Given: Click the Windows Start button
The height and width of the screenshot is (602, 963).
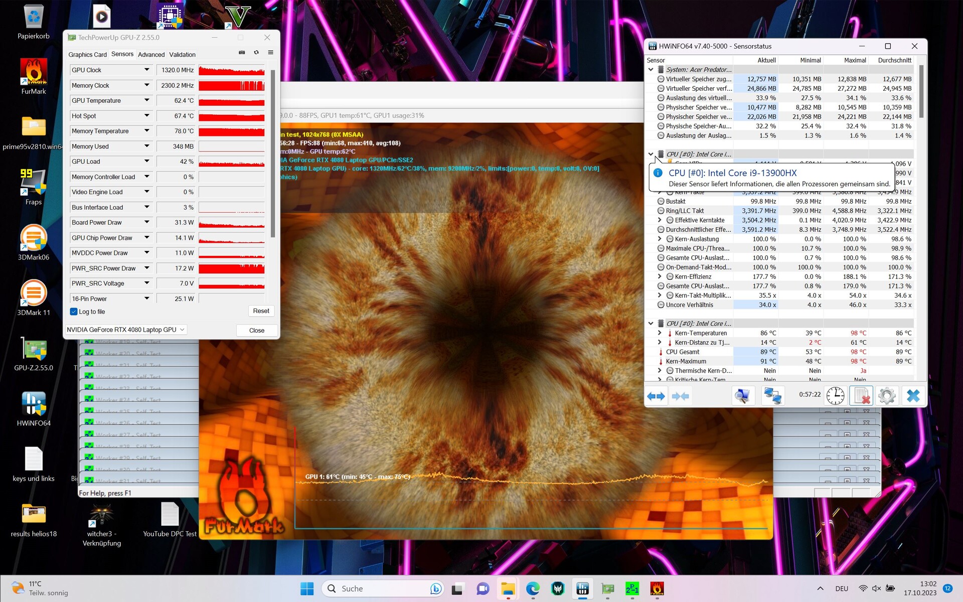Looking at the screenshot, I should click(x=307, y=588).
